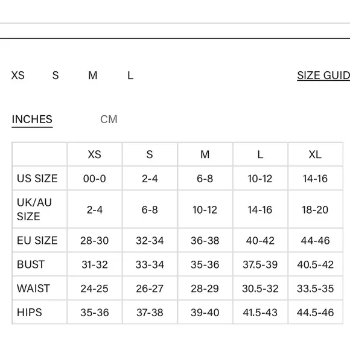
Task: Click the 30.5-32 waist cell
Action: click(260, 288)
